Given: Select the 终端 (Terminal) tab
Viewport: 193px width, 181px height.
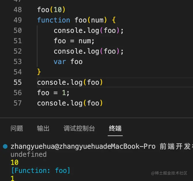Looking at the screenshot, I should (115, 129).
